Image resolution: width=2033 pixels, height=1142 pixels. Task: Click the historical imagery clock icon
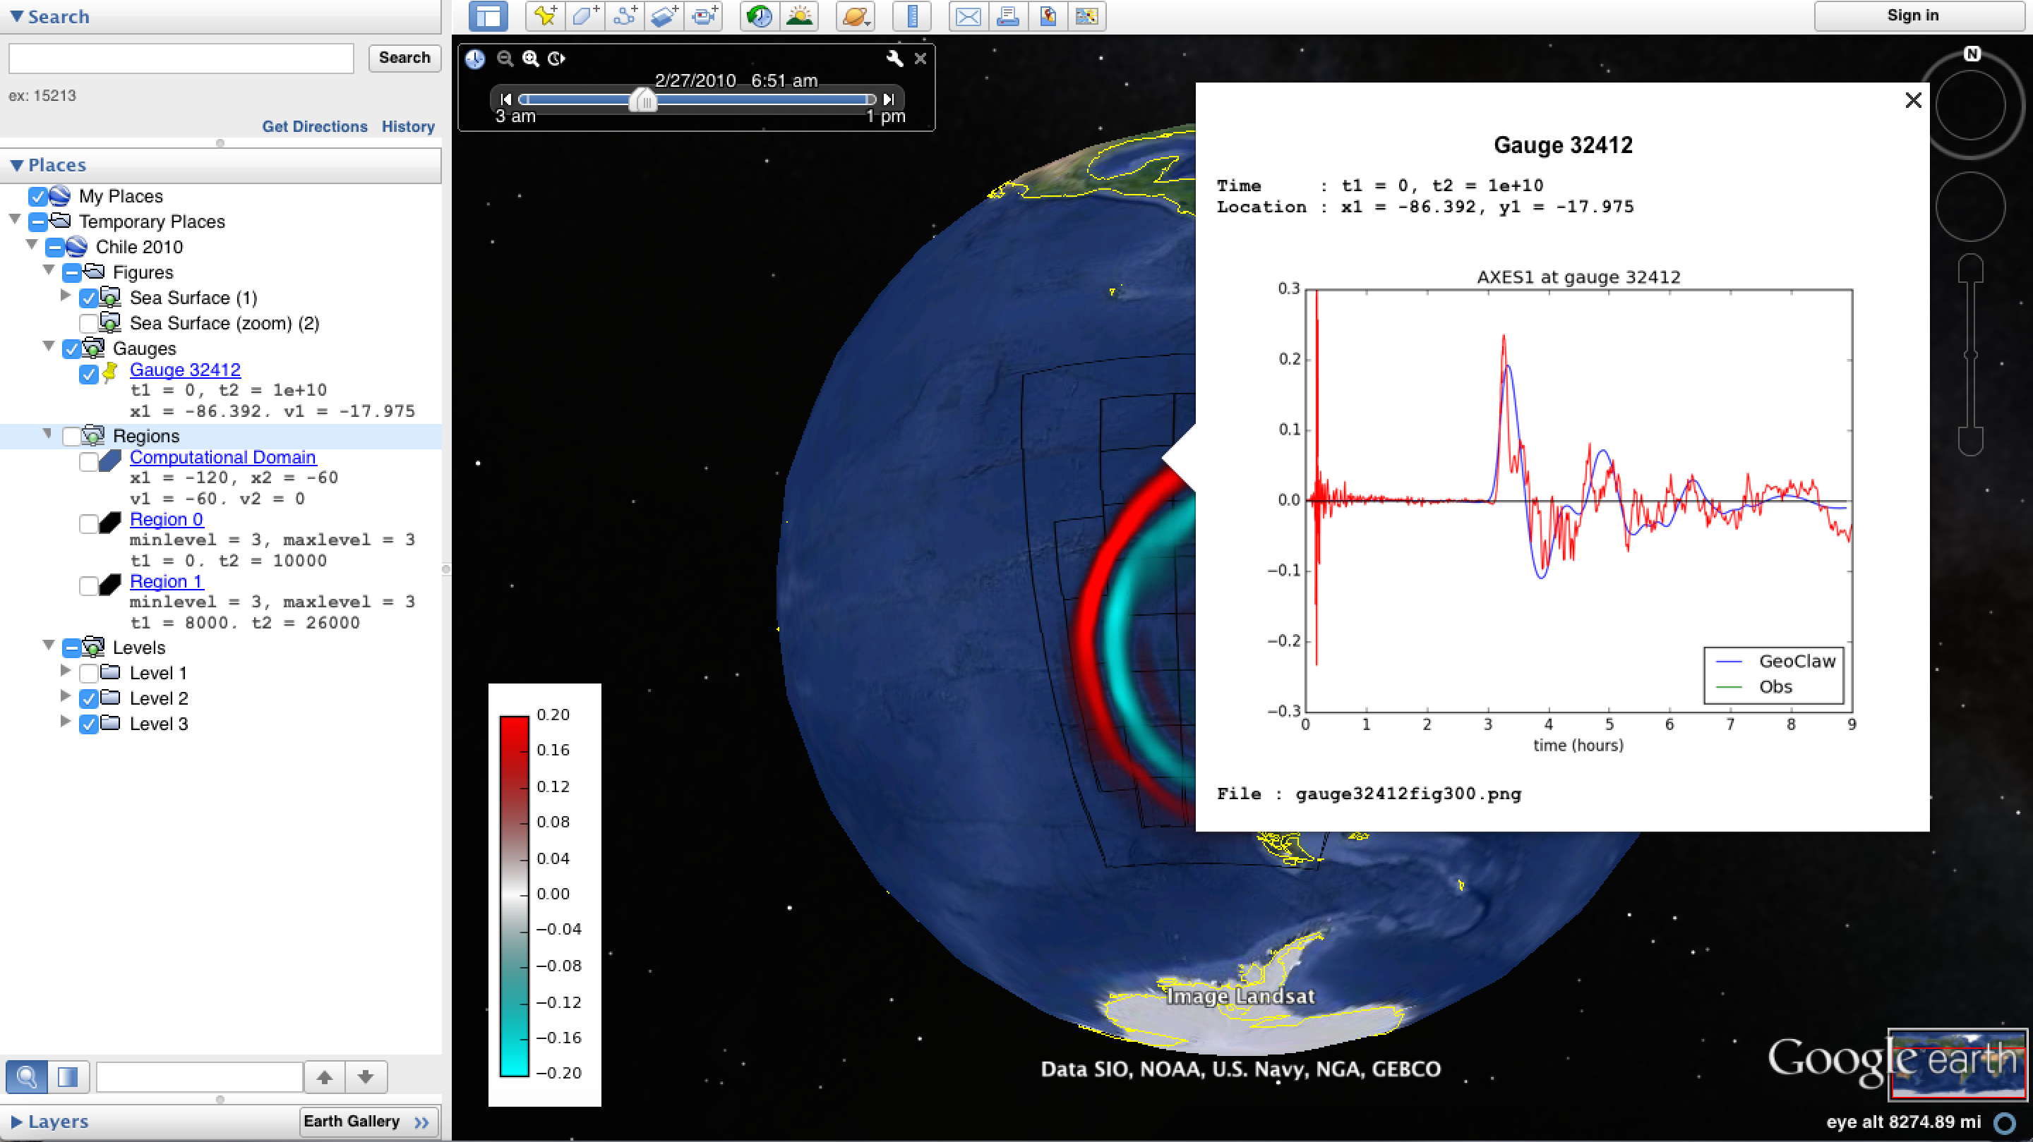(x=760, y=16)
